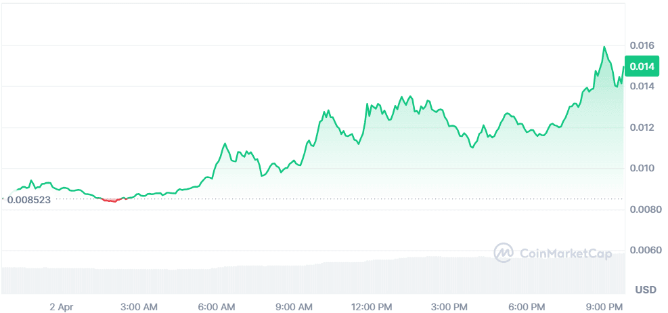Screen dimensions: 668x313
Task: Click the 0.008523 opening price label
Action: [29, 199]
